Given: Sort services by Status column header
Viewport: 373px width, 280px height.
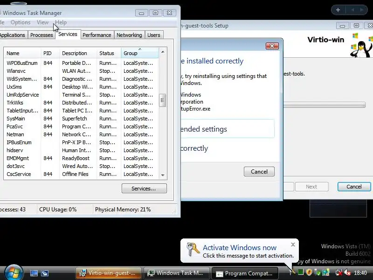Looking at the screenshot, I should [109, 53].
